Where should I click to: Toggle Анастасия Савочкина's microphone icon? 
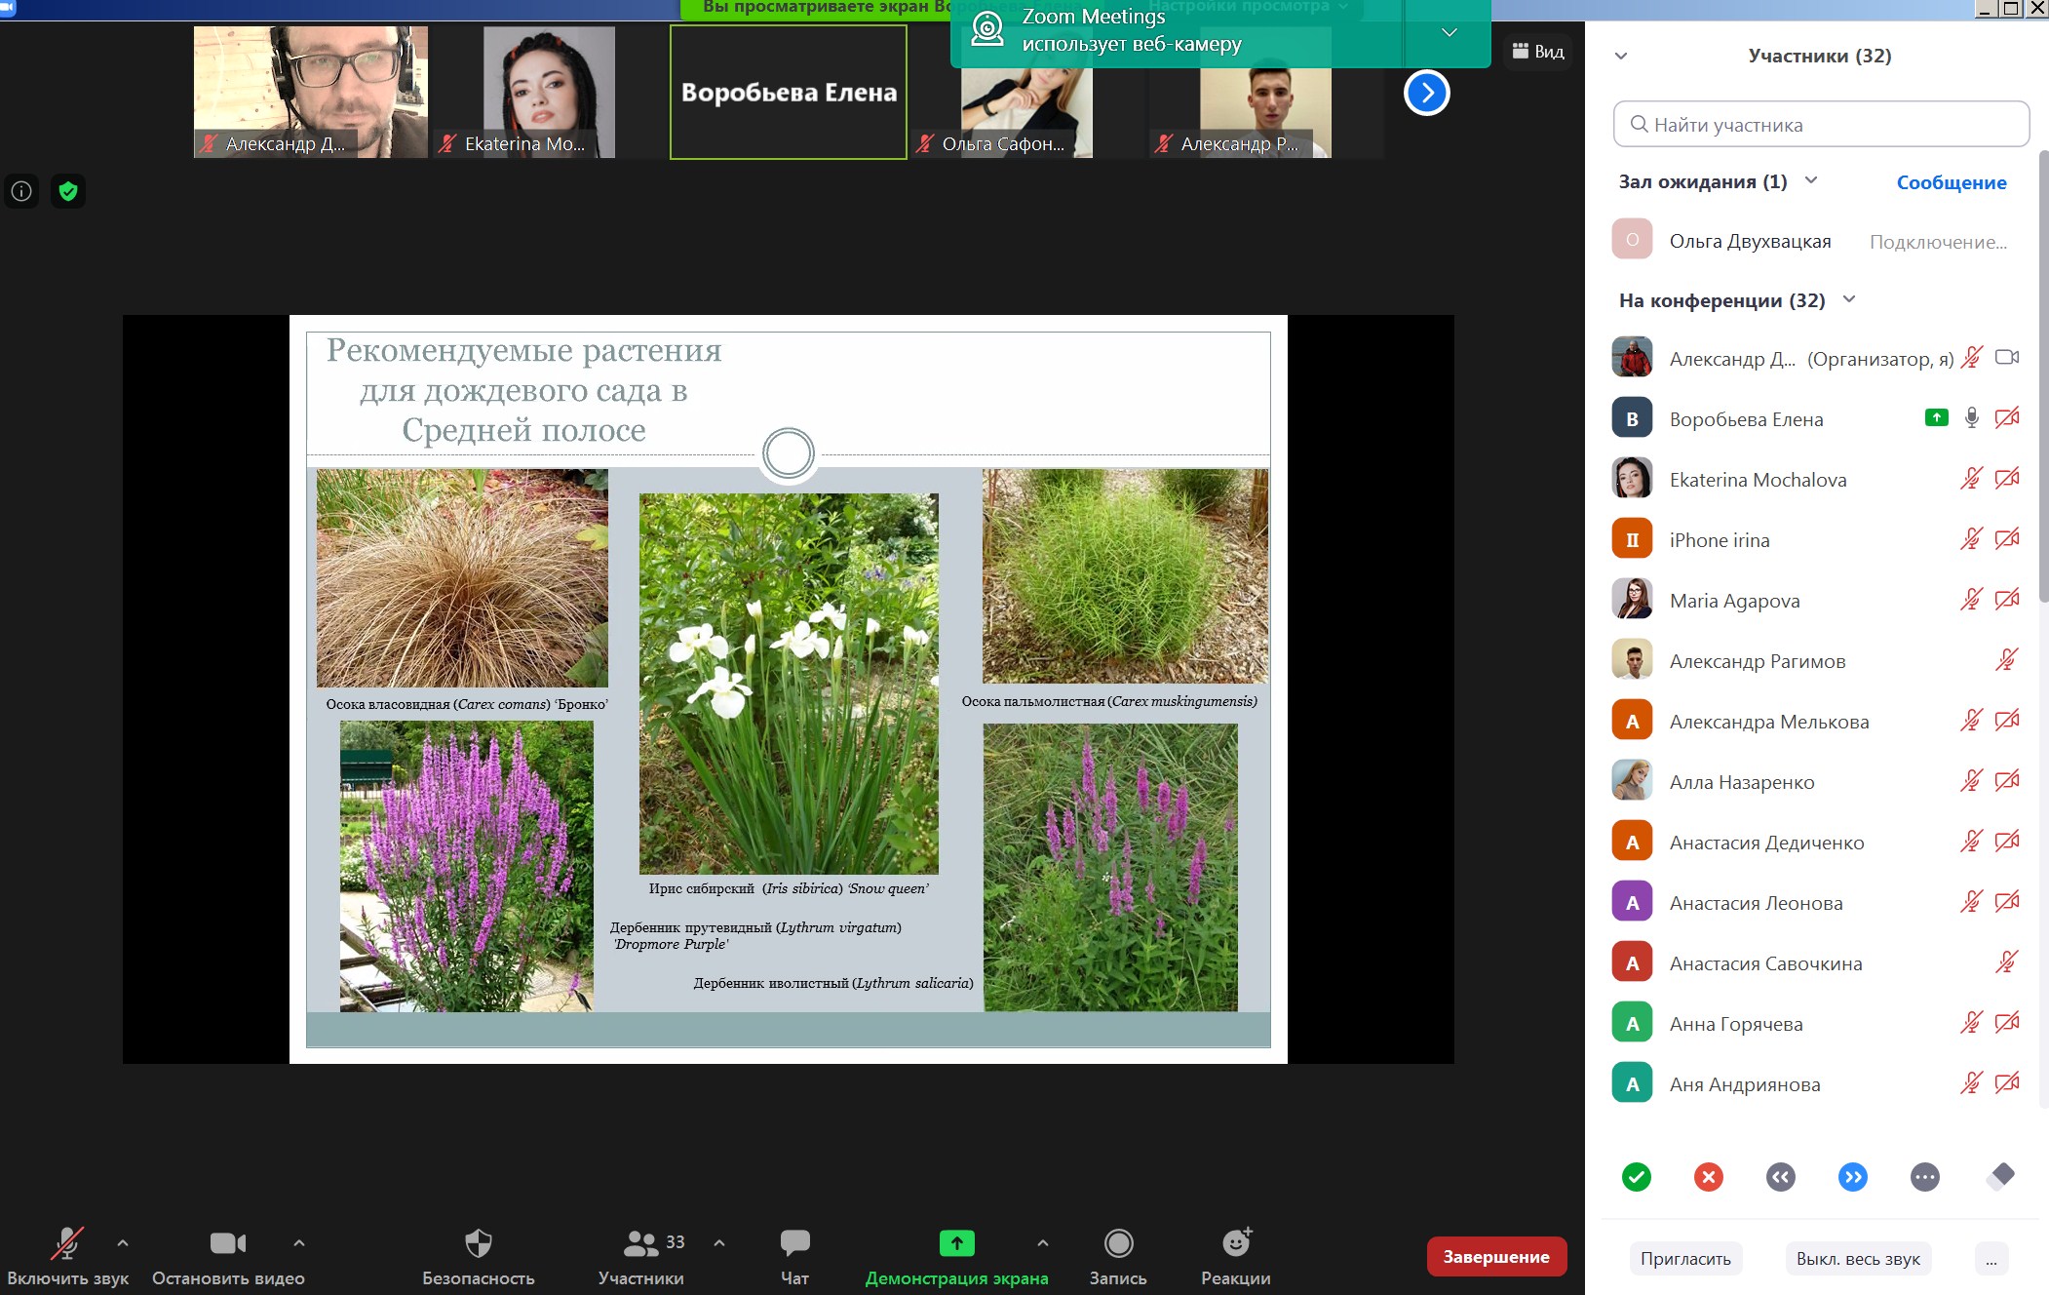(2006, 962)
